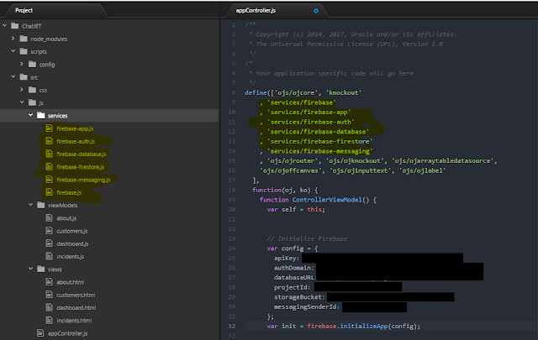Expand the css folder chevron
Image resolution: width=538 pixels, height=340 pixels.
click(x=22, y=90)
